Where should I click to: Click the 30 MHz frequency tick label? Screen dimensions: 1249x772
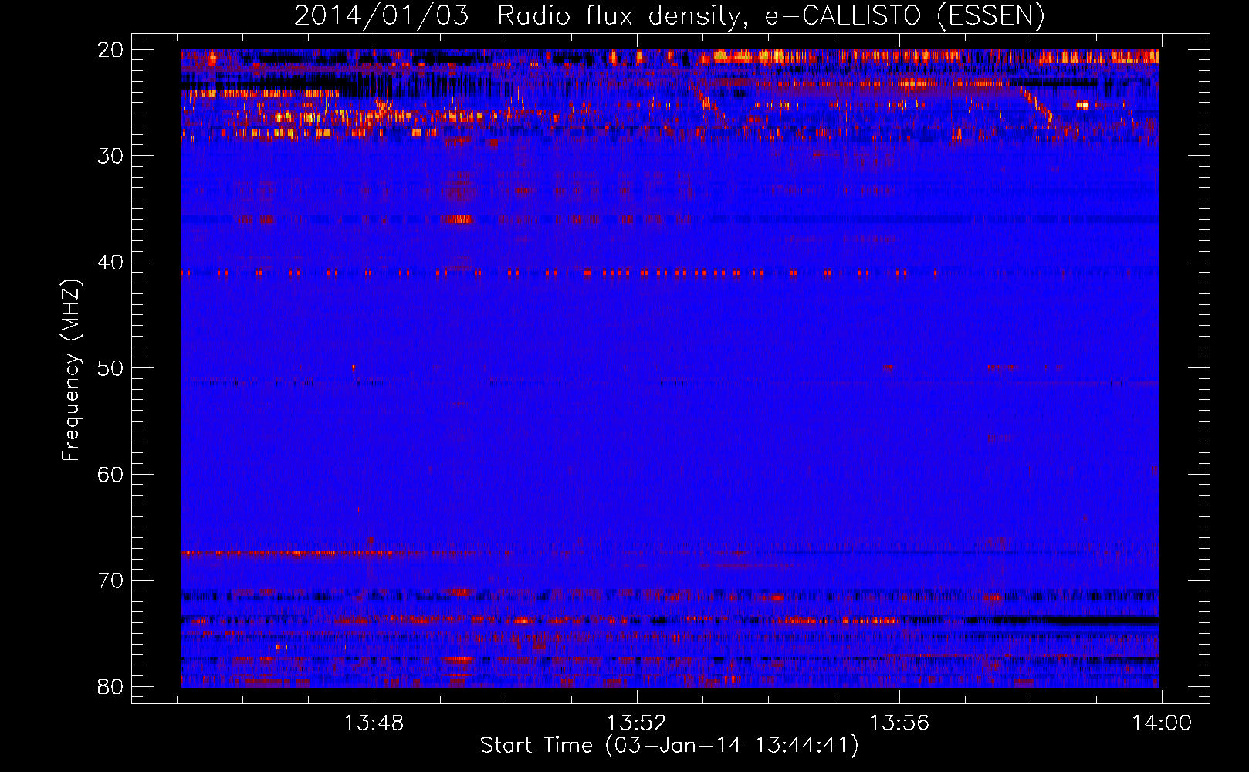click(110, 156)
